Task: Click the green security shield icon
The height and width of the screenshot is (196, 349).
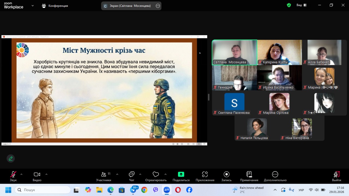Action: 289,5
